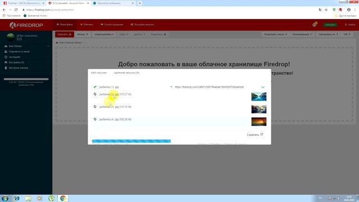Viewport: 359px width, 202px height.
Task: Click the green checkmark beside рыбалка (1).jpg
Action: pos(95,87)
